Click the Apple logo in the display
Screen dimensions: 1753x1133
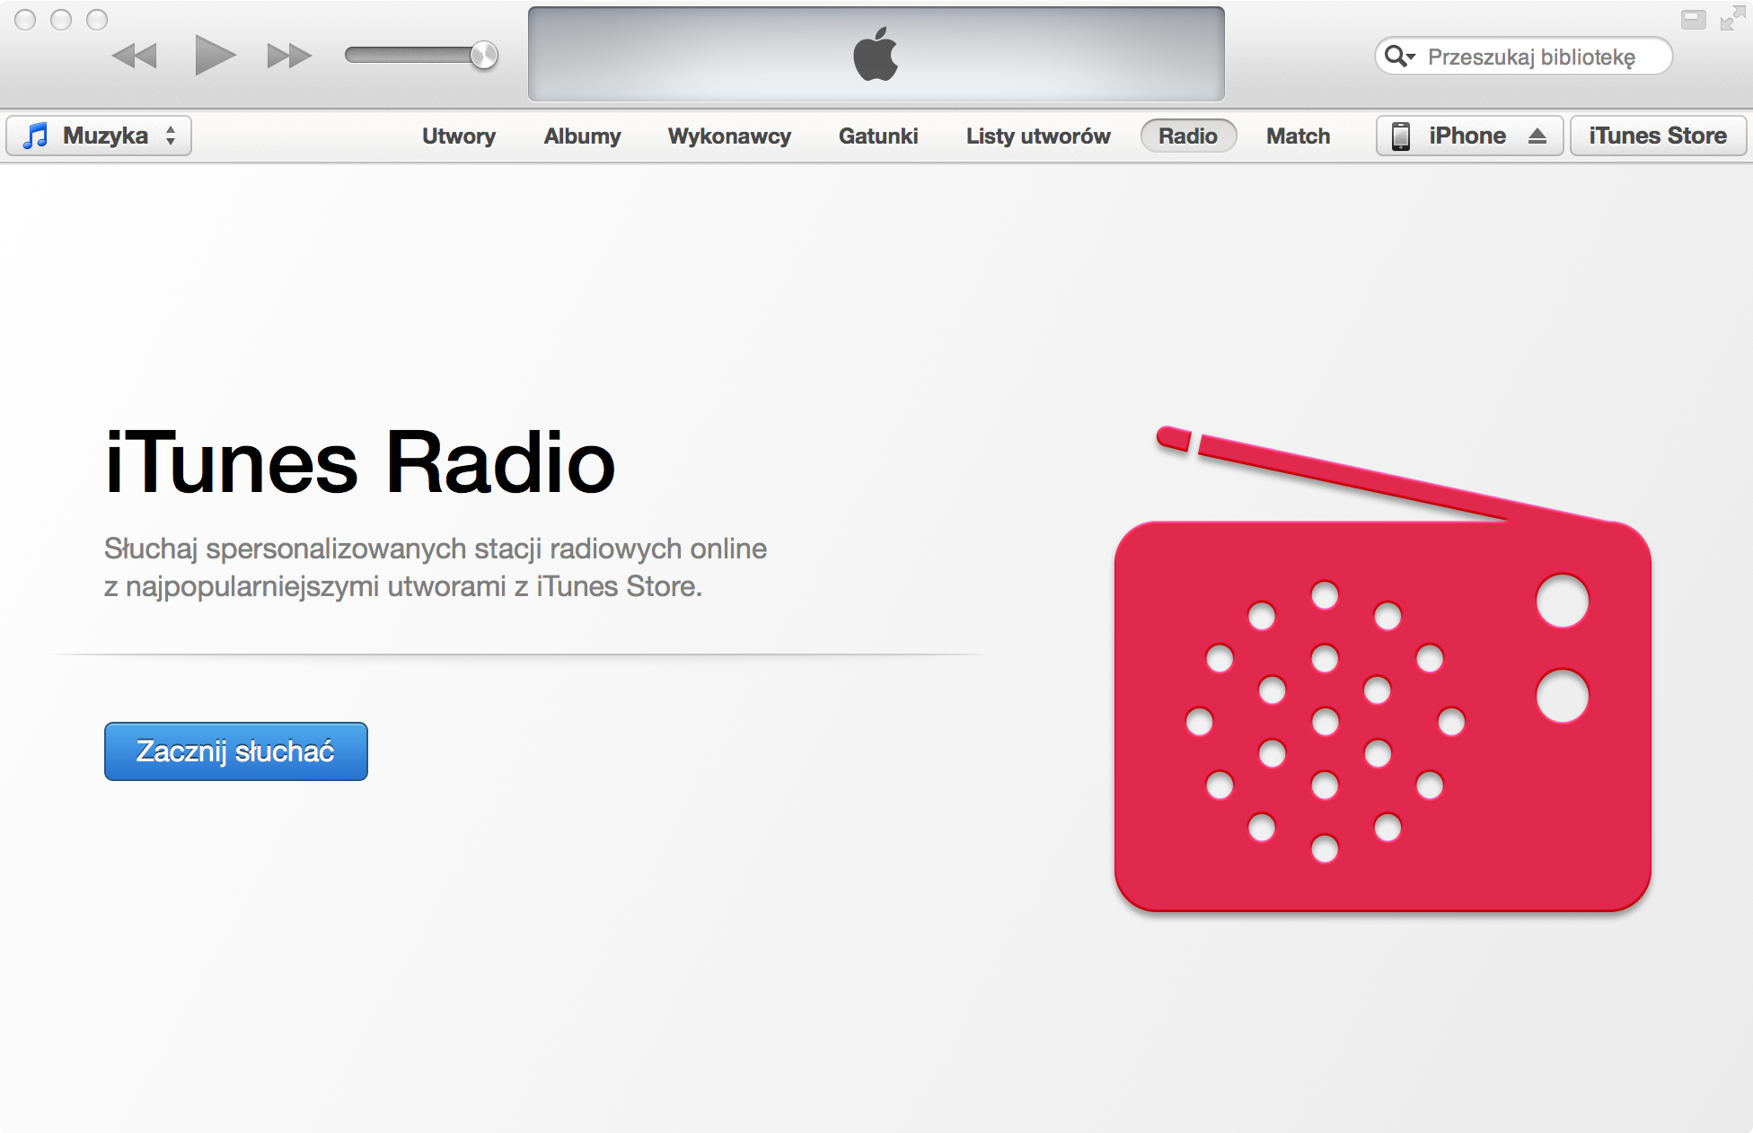tap(876, 54)
